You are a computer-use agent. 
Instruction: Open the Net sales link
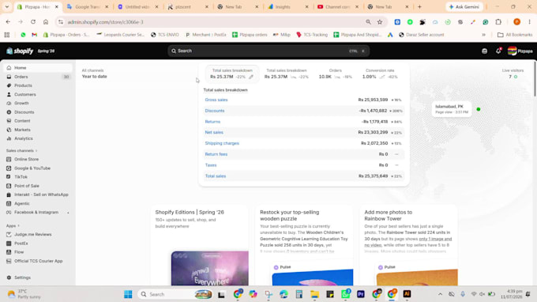pyautogui.click(x=214, y=132)
